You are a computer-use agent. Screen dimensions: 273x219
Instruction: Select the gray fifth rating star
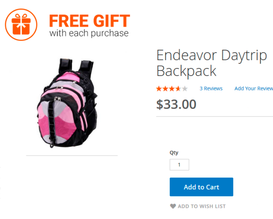(185, 88)
